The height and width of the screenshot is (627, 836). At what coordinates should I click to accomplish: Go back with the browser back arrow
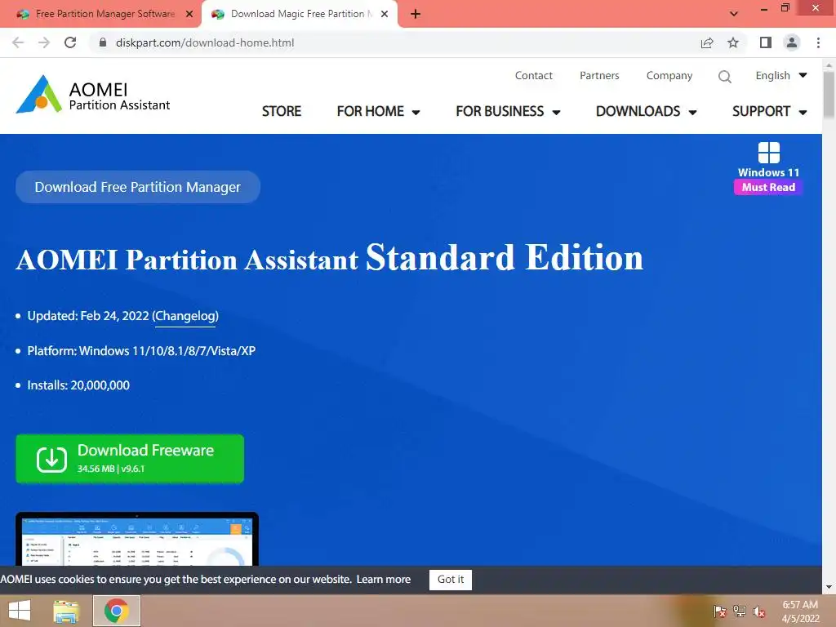tap(18, 42)
